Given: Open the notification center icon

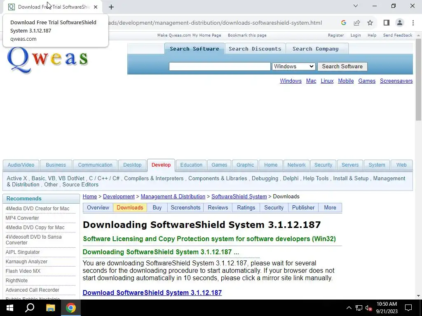Looking at the screenshot, I should click(x=408, y=308).
